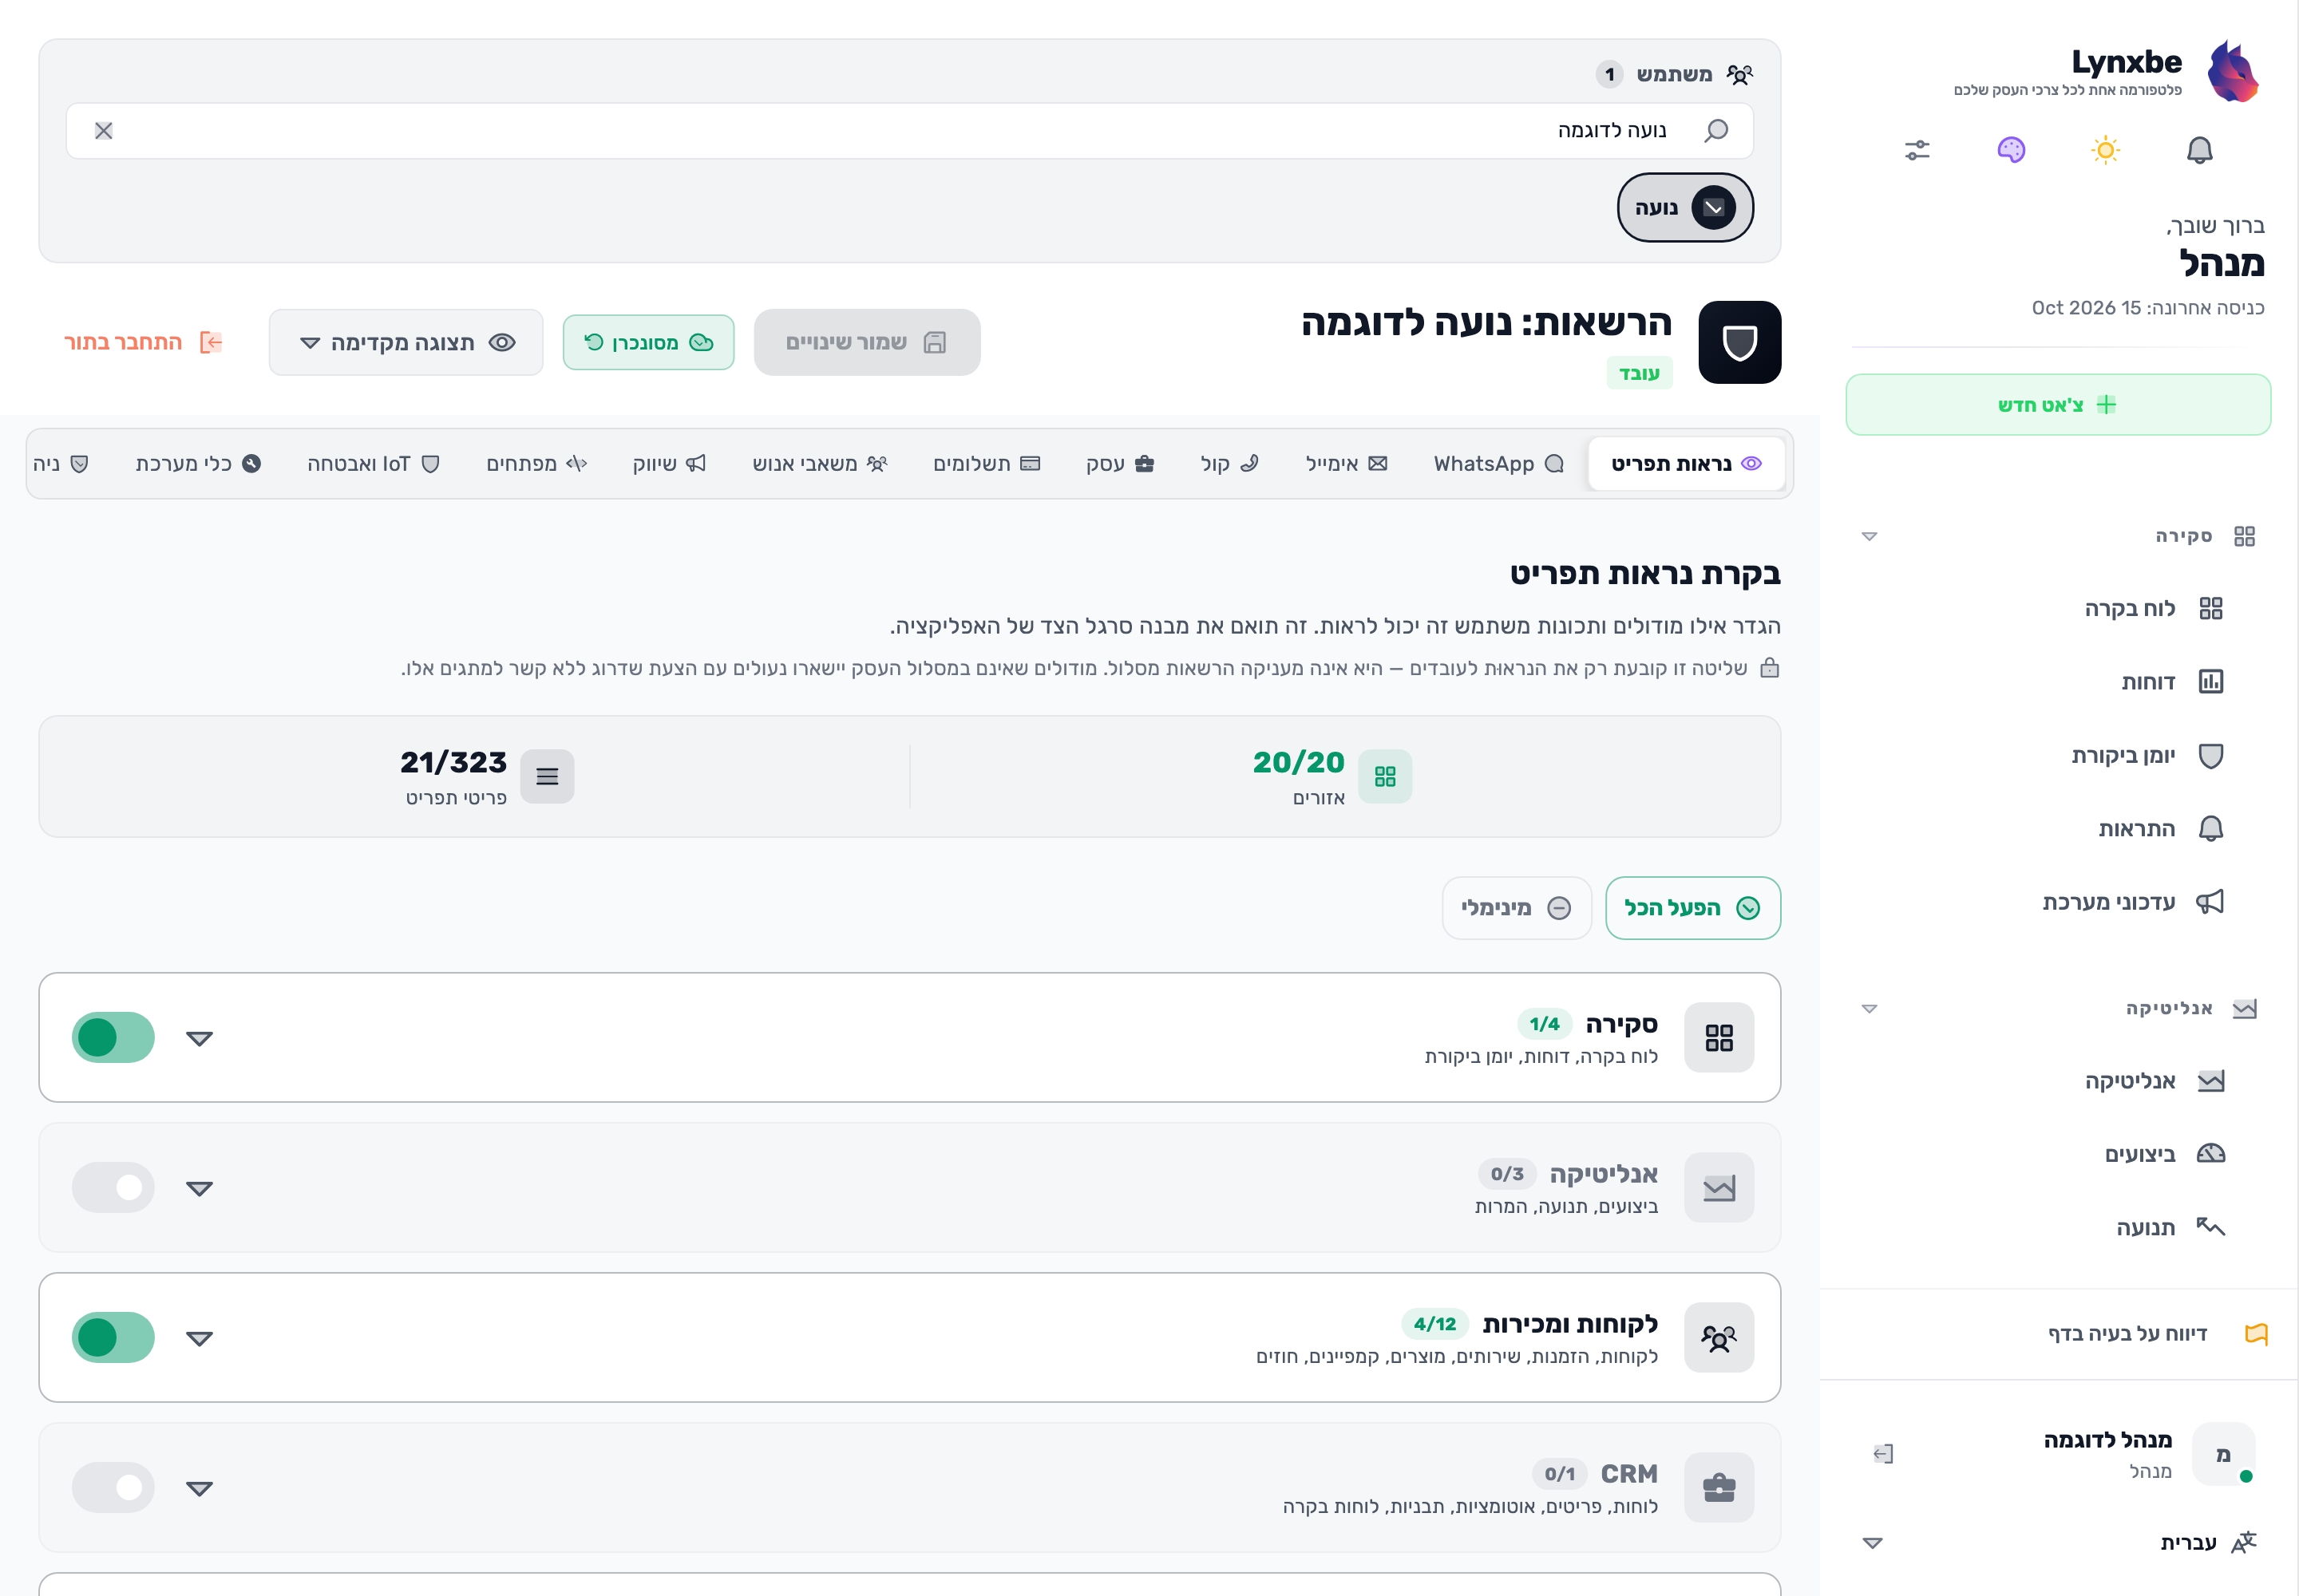Select the נועה user chip
This screenshot has width=2299, height=1596.
pyautogui.click(x=1684, y=208)
